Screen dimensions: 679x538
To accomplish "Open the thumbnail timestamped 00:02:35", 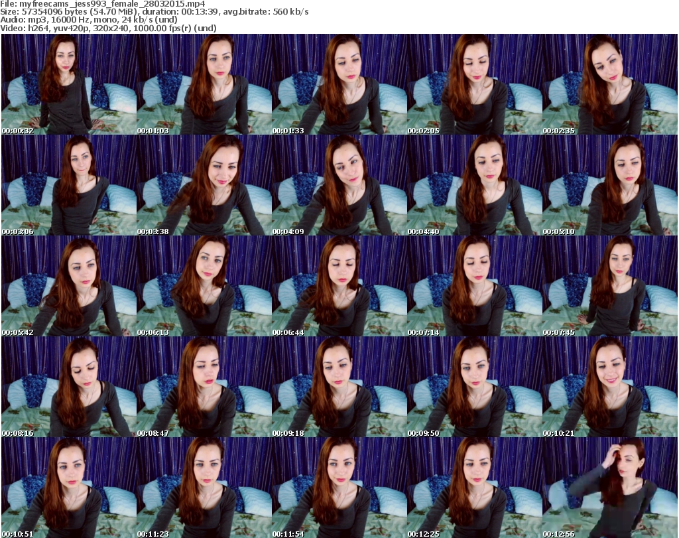I will [x=610, y=84].
